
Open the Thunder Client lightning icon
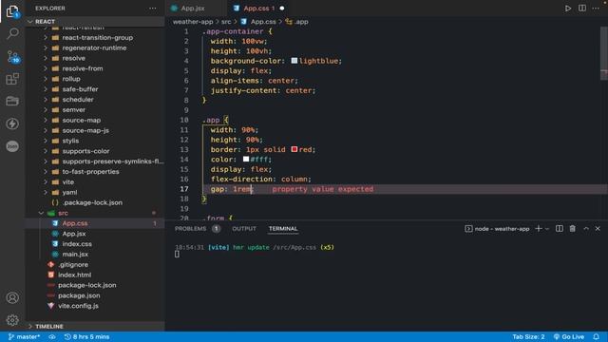point(12,123)
